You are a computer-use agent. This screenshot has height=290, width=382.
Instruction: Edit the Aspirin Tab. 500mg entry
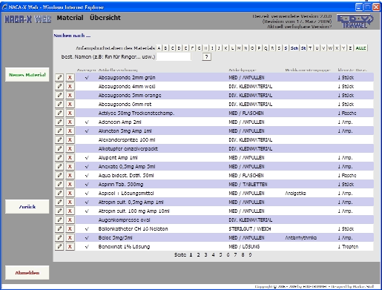59,185
